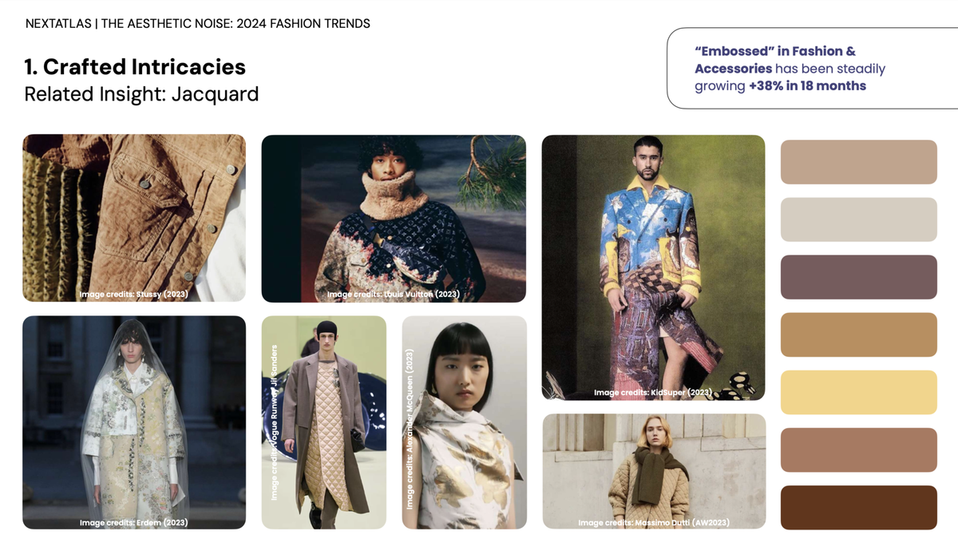Choose the terracotta brown color swatch

(859, 450)
